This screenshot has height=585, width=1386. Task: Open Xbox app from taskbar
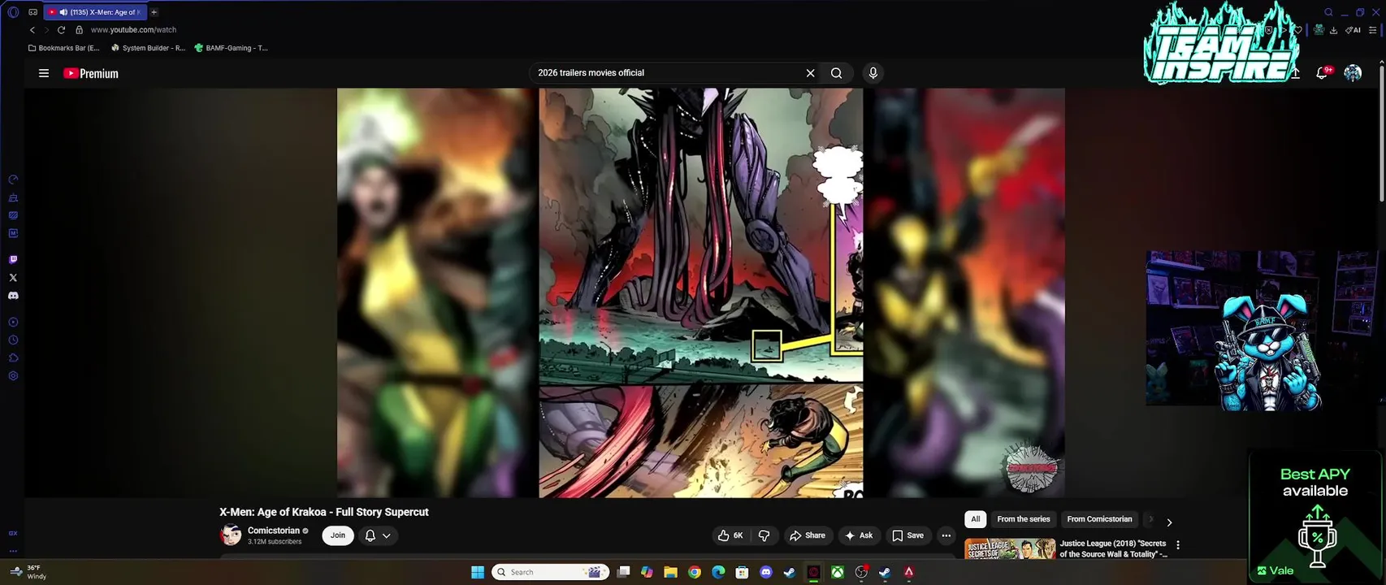tap(837, 572)
